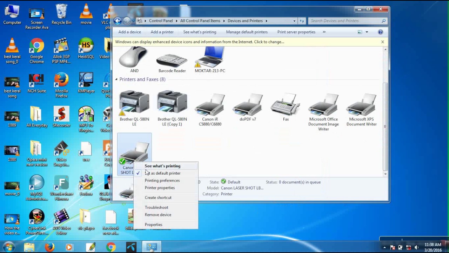This screenshot has width=449, height=253.
Task: Open the SRecorder desktop shortcut
Action: click(x=61, y=117)
